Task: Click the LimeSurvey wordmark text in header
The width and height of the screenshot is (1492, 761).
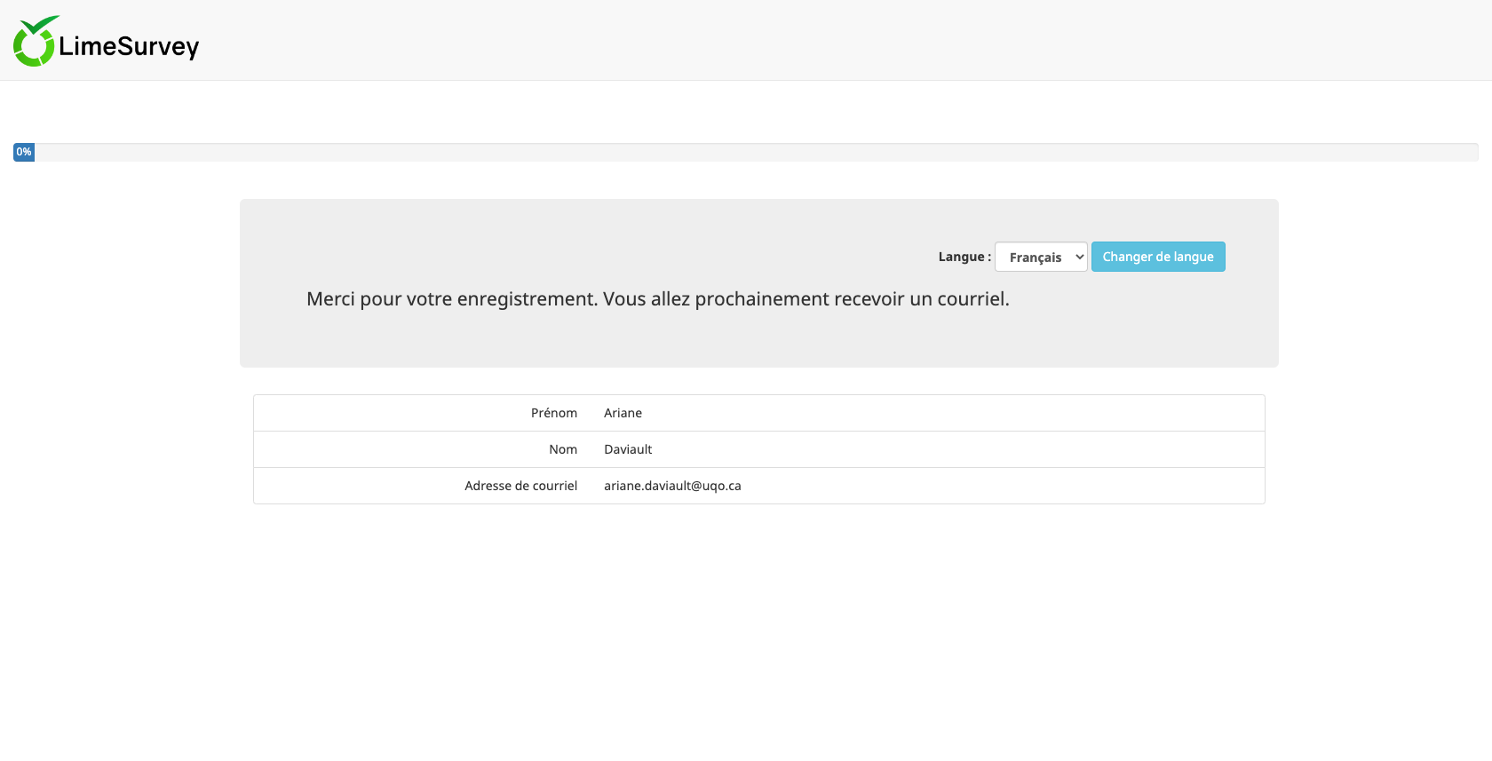Action: coord(129,46)
